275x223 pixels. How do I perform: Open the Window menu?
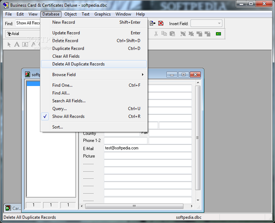[x=123, y=14]
